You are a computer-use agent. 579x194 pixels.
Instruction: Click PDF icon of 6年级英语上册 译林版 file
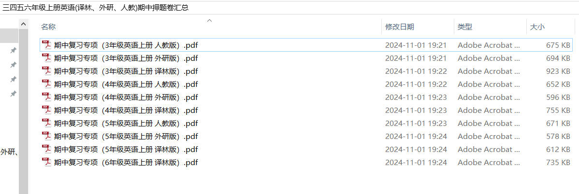(x=46, y=162)
